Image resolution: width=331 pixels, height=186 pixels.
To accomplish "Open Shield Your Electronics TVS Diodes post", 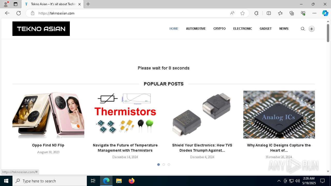I will 202,148.
